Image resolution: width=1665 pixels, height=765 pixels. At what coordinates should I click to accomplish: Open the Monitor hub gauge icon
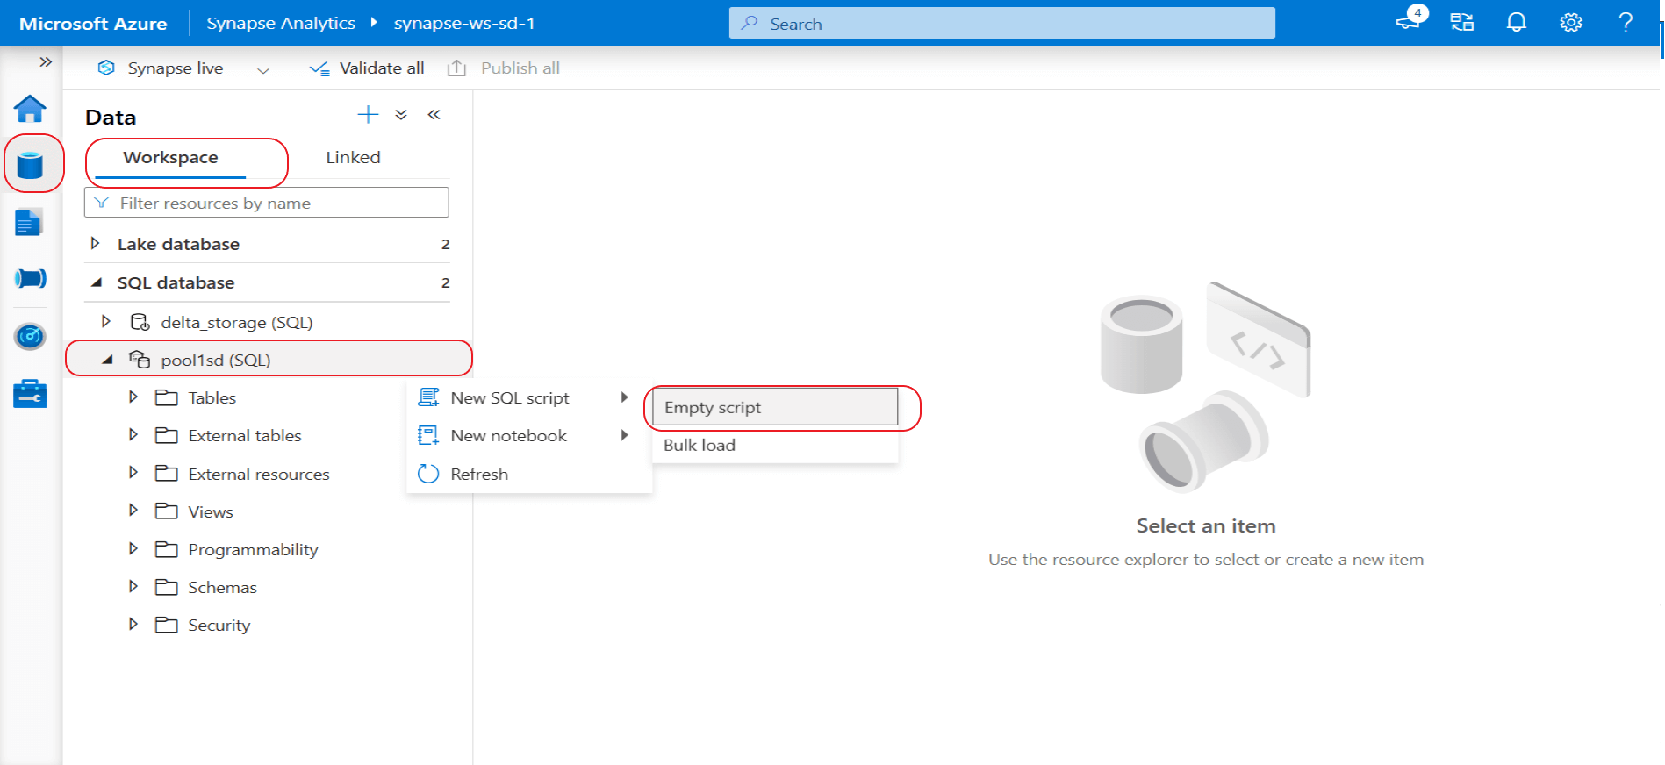[30, 336]
